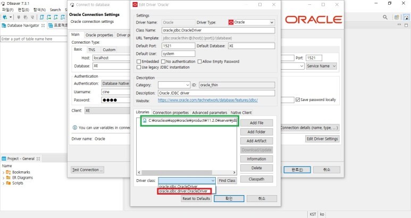Select the Custom connection type tab

pos(109,50)
